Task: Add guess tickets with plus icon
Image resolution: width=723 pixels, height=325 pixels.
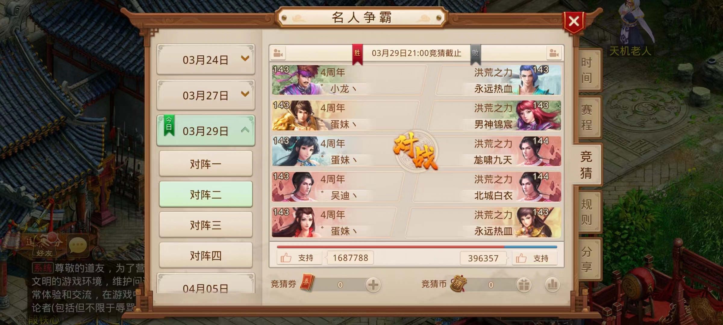Action: click(373, 285)
